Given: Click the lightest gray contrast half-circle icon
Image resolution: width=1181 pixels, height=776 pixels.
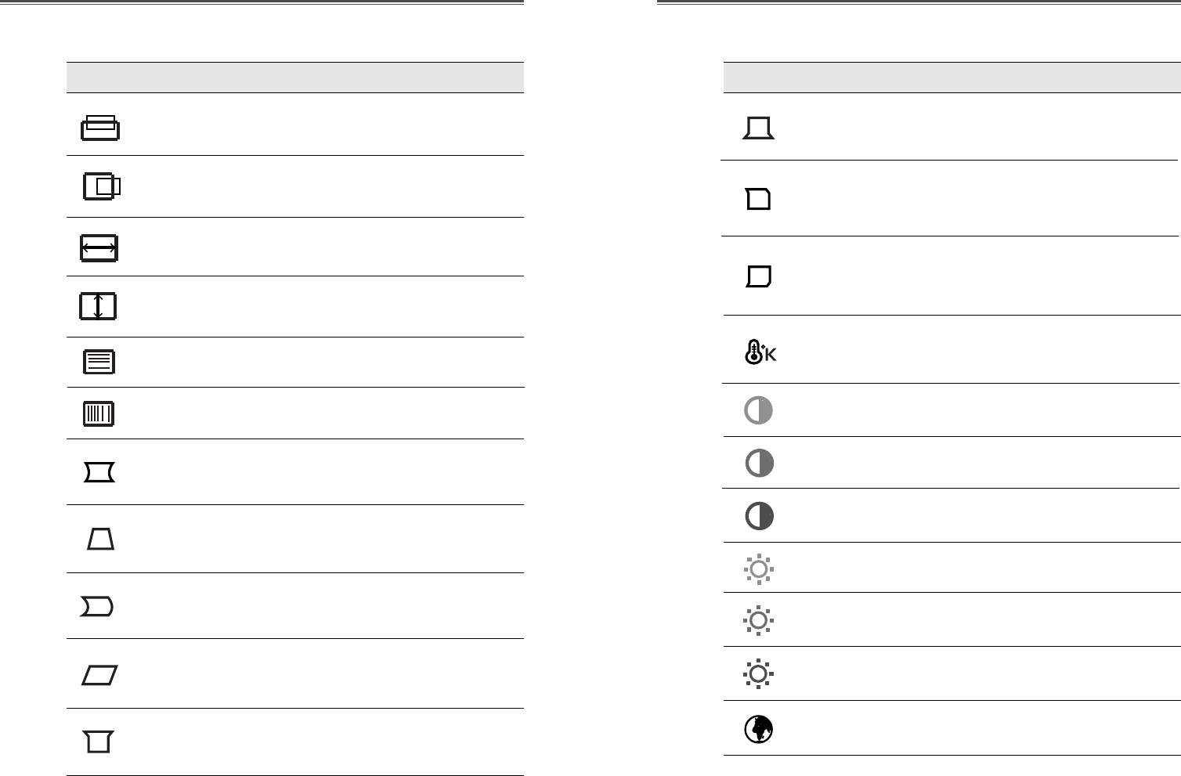Looking at the screenshot, I should point(758,410).
